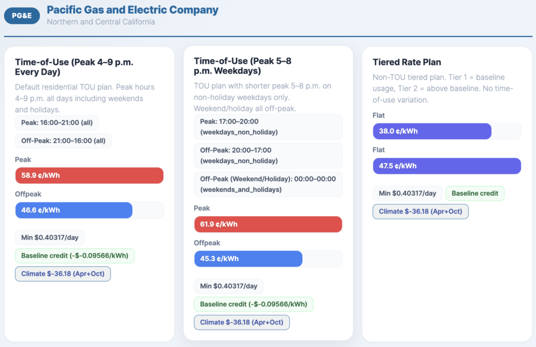536x347 pixels.
Task: Click the blue 46.6 ¢/kWh offpeak bar
Action: [x=74, y=210]
